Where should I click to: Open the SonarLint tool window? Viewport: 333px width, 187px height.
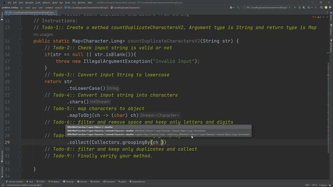point(109,182)
